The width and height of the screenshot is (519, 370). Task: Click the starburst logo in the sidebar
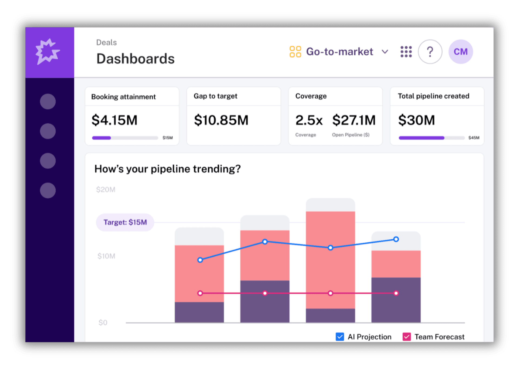48,52
